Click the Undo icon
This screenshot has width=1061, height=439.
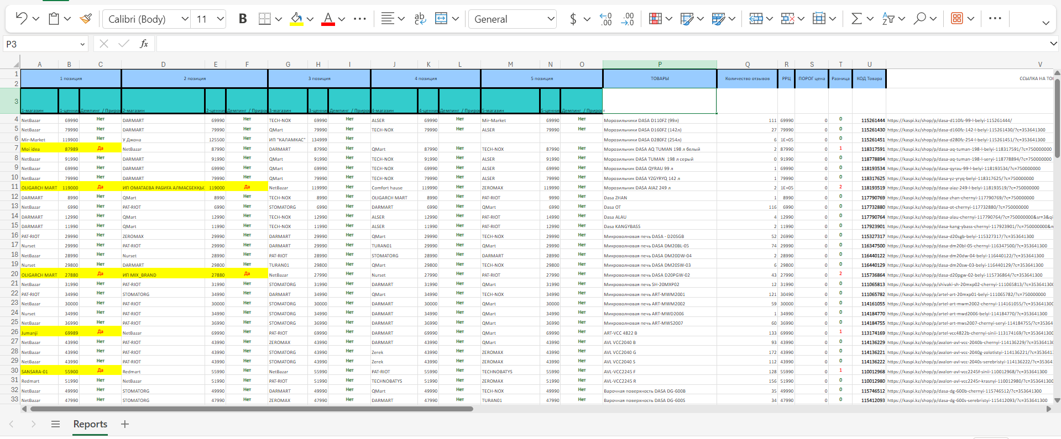pyautogui.click(x=22, y=19)
